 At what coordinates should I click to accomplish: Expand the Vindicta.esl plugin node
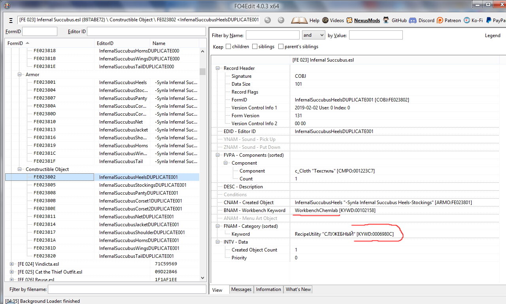[x=12, y=264]
